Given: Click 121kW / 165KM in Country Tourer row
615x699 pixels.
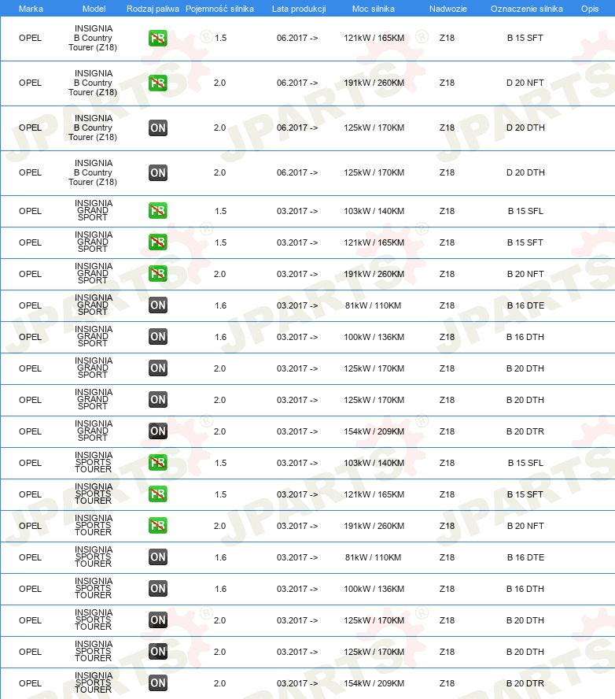Looking at the screenshot, I should 374,38.
